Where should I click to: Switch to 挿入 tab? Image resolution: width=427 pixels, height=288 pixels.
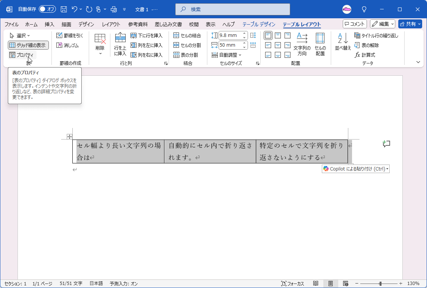tap(49, 24)
